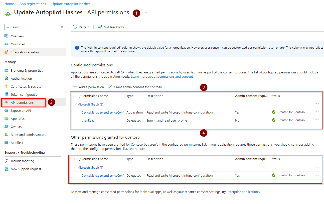Click the Manifest icon

[6, 143]
